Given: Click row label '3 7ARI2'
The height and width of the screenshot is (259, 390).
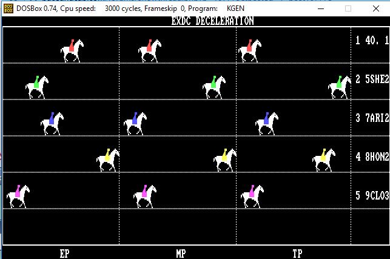Looking at the screenshot, I should pos(372,118).
